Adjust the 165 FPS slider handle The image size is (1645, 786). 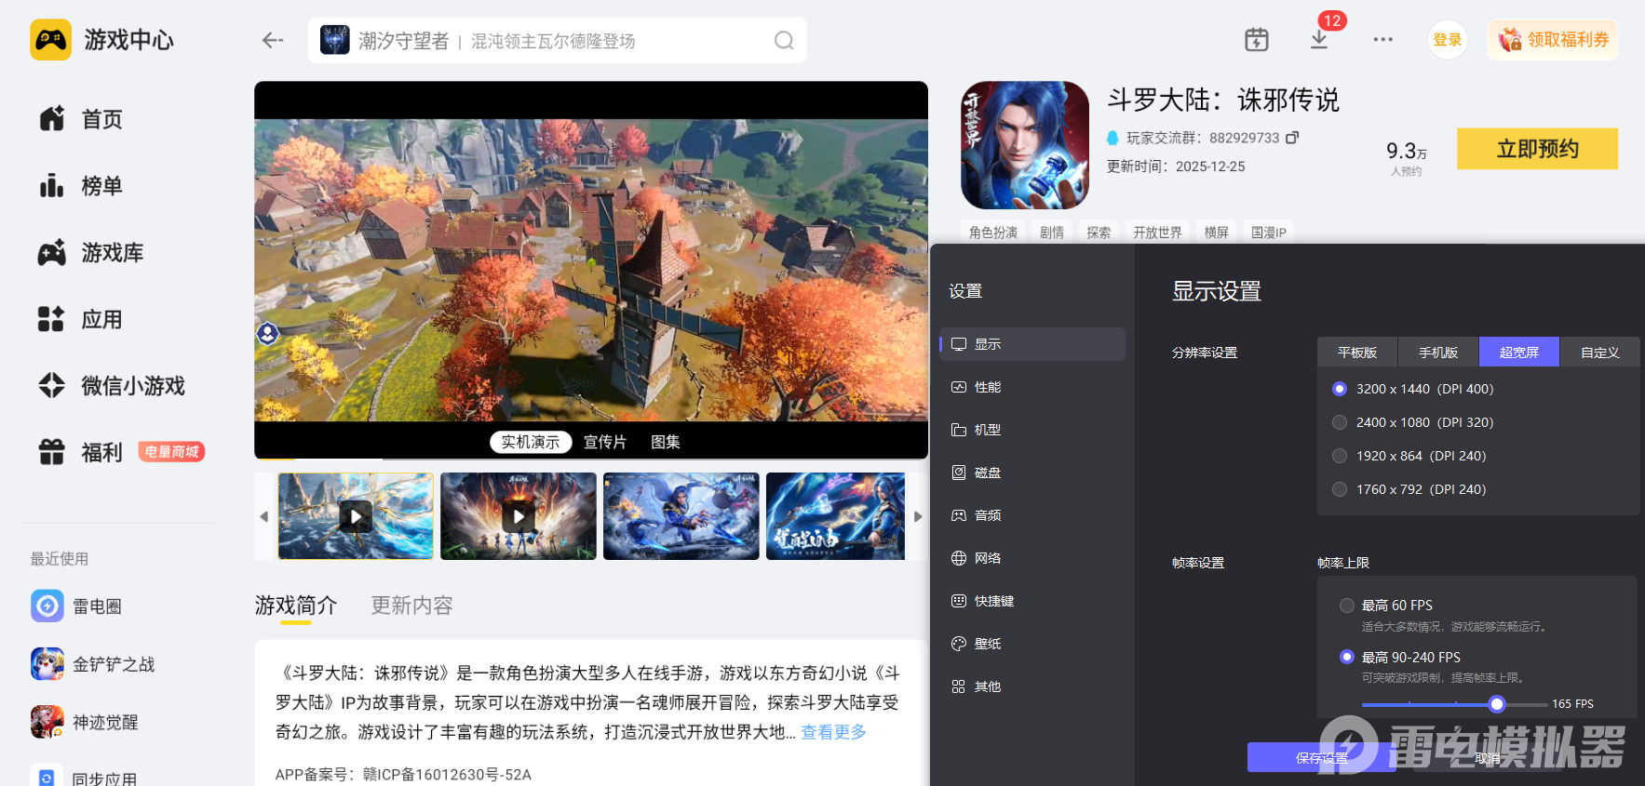click(x=1497, y=704)
